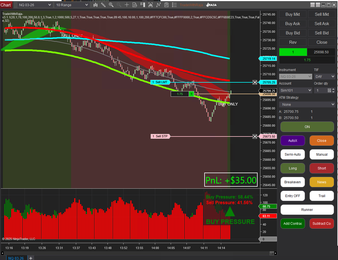Screen dimensions: 338x260
Task: Click the zoom in magnifier icon
Action: click(x=111, y=5)
